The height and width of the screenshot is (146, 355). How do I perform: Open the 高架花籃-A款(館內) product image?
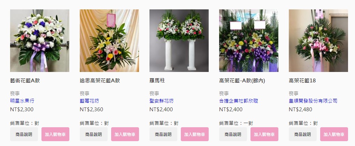pos(249,41)
